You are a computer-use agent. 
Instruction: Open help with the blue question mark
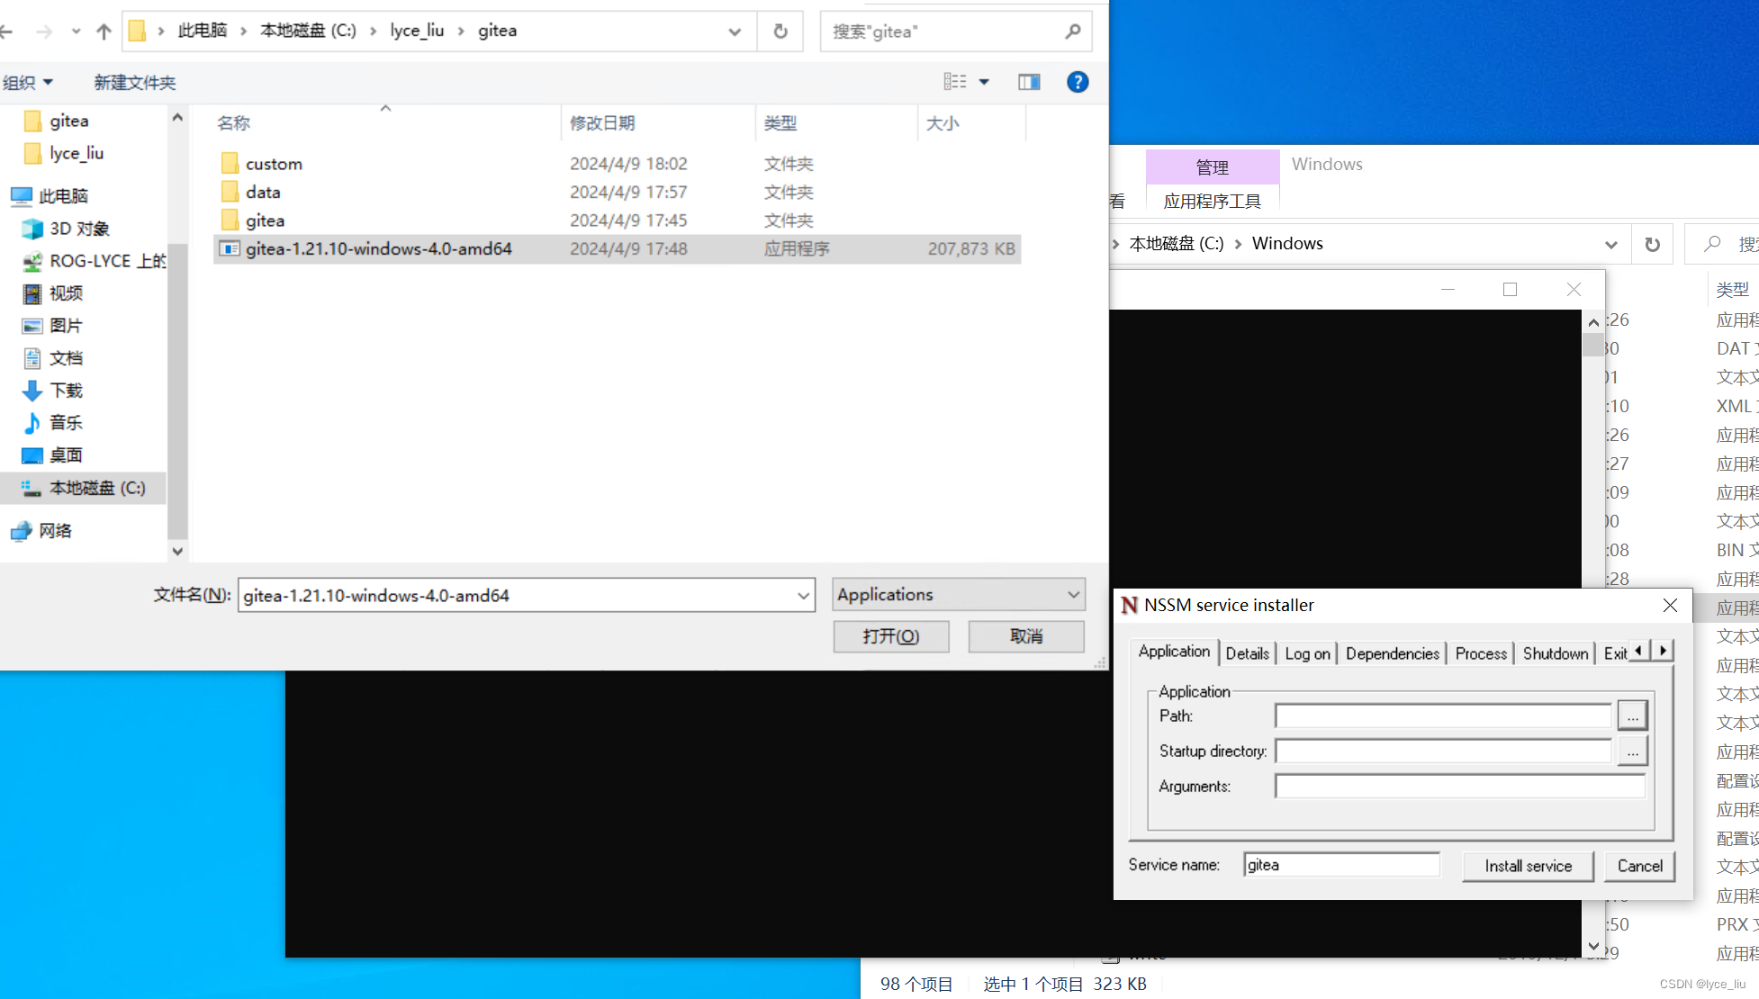(1078, 82)
